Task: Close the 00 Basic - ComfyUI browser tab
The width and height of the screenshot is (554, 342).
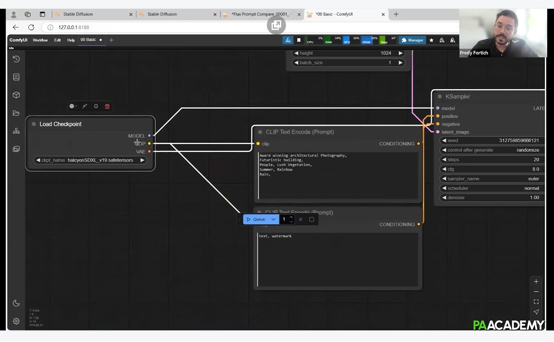Action: [x=383, y=14]
